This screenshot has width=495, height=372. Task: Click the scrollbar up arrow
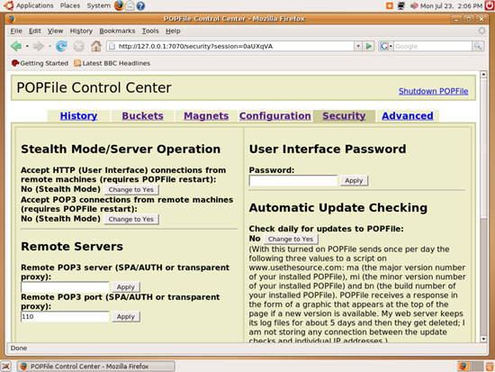[x=483, y=75]
